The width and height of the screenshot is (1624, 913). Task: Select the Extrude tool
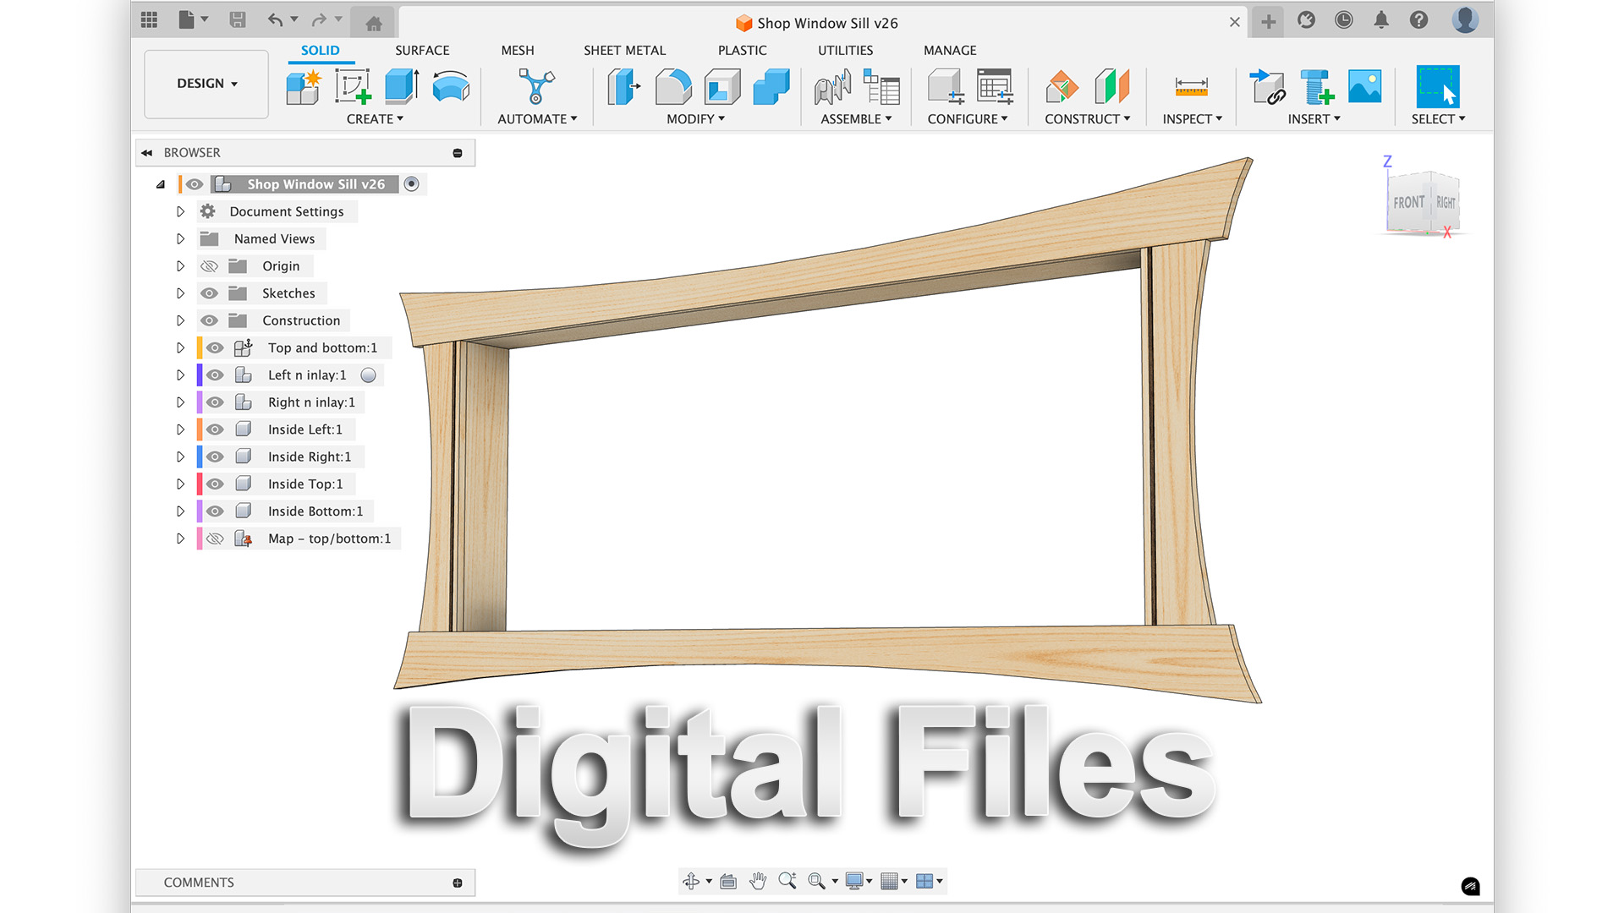point(402,87)
